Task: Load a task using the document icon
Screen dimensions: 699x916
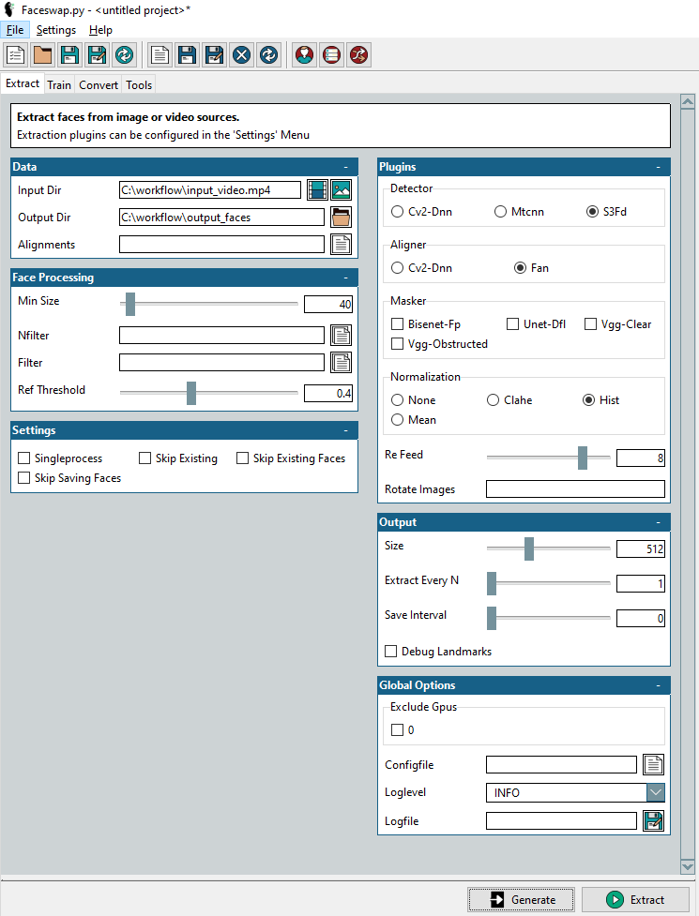Action: pos(160,55)
